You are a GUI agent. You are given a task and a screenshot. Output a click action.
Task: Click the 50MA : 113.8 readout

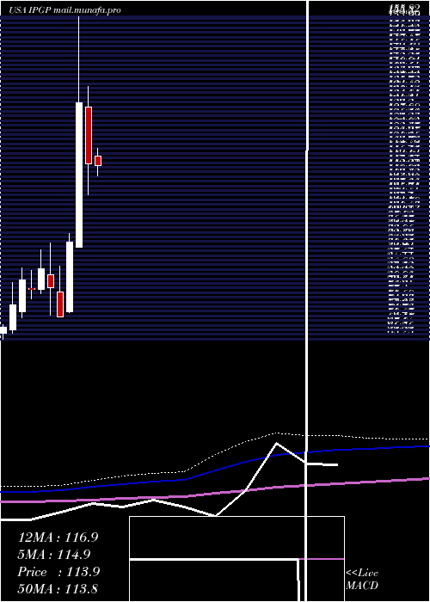pos(59,589)
